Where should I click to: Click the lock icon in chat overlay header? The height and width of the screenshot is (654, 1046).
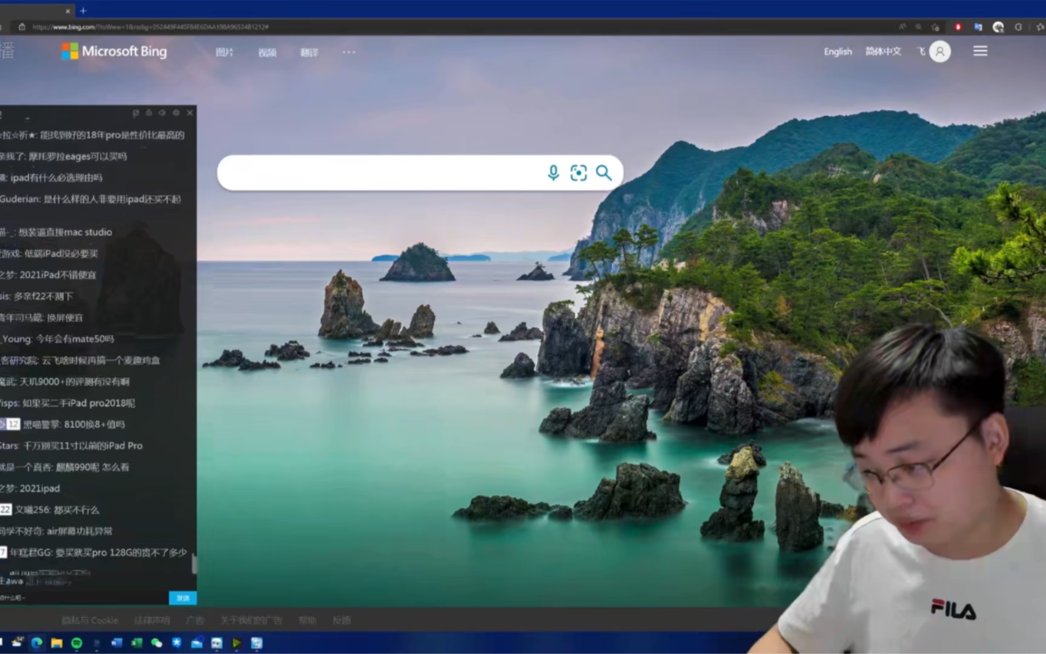[148, 113]
